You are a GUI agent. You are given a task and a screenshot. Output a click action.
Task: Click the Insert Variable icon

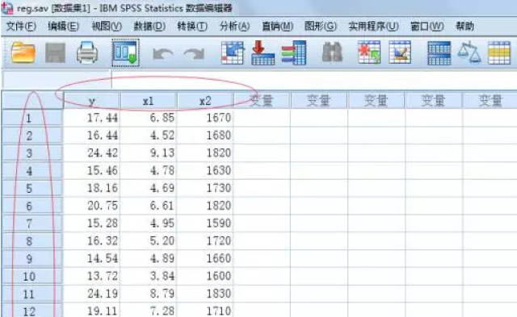[x=400, y=52]
